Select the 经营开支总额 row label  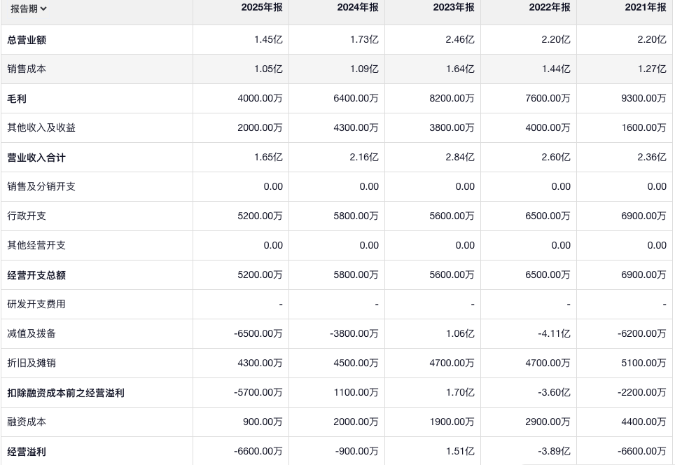tap(36, 275)
